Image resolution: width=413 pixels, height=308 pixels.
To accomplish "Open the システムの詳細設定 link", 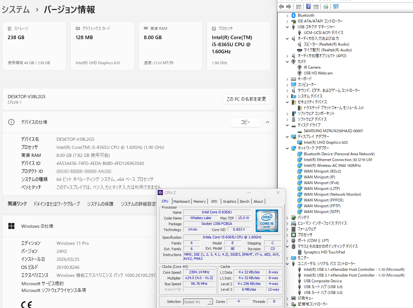I will click(138, 204).
